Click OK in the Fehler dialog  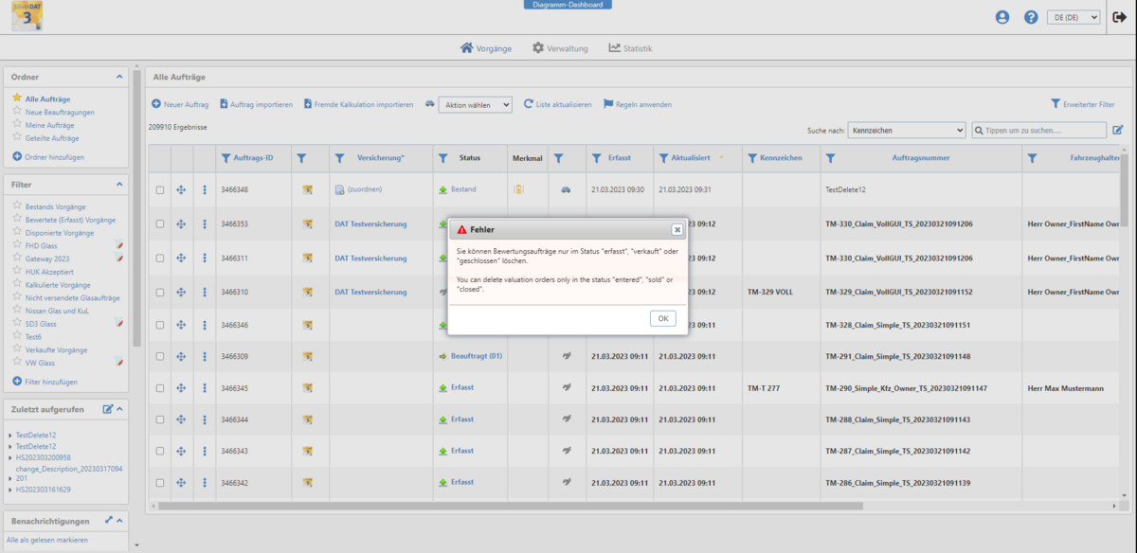[x=663, y=318]
